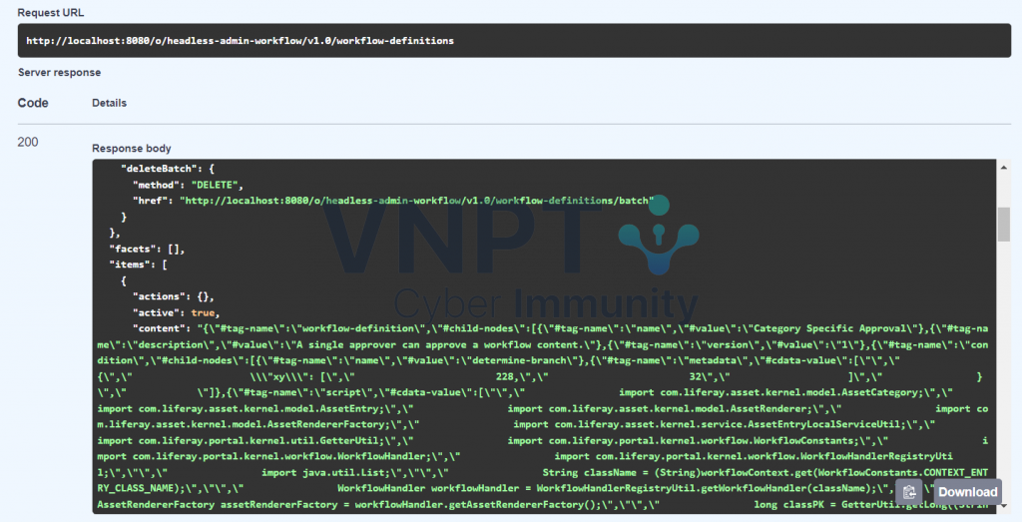Click the Details column header

click(109, 103)
